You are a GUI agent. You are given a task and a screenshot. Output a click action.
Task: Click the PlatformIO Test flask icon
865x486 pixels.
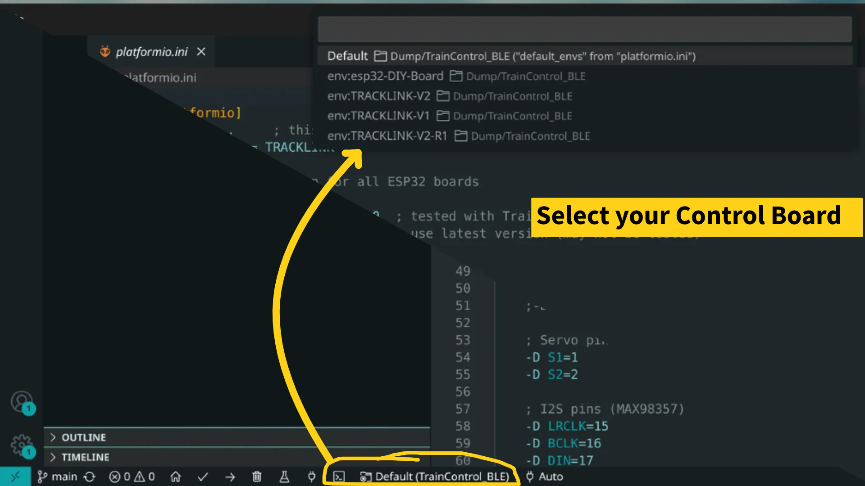point(284,477)
